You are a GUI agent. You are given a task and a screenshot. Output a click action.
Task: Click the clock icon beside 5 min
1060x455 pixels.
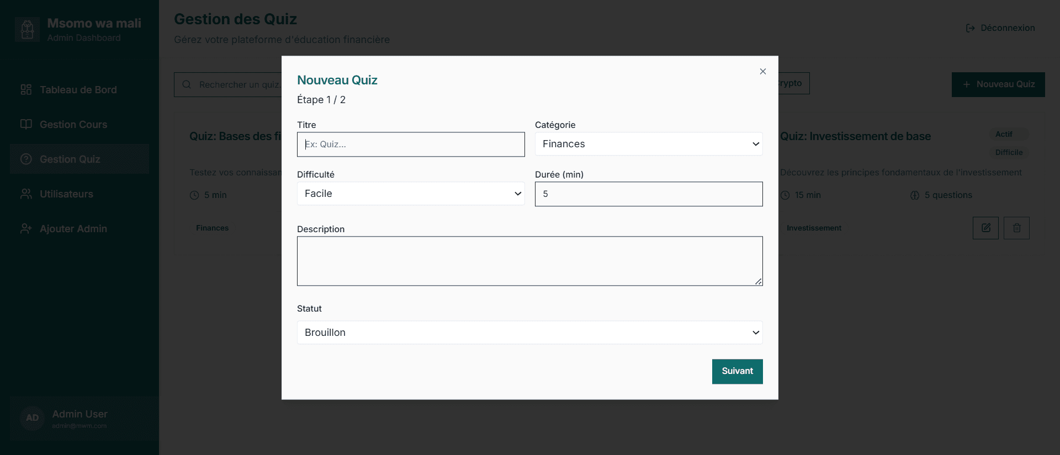pyautogui.click(x=194, y=195)
